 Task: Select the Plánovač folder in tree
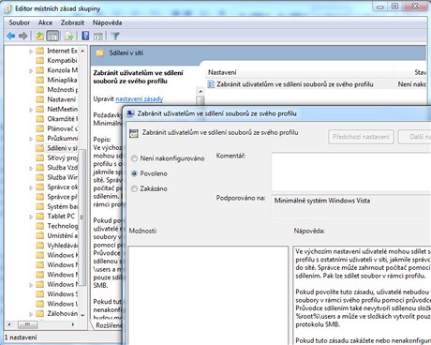tap(56, 128)
